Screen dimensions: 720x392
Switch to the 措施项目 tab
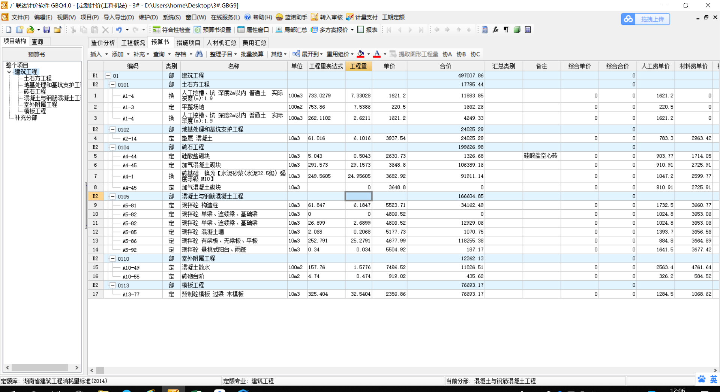188,43
